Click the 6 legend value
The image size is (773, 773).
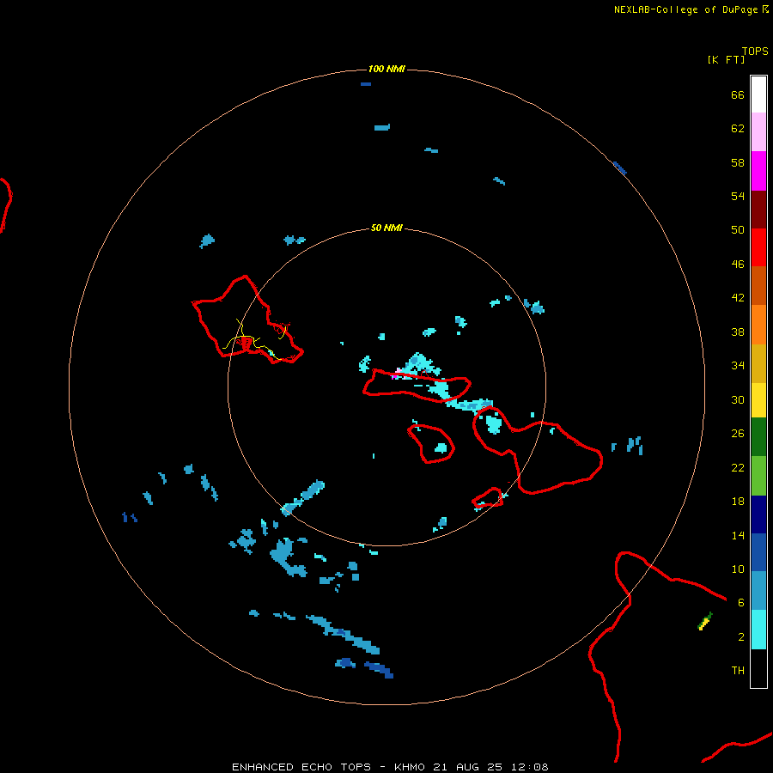[x=740, y=602]
